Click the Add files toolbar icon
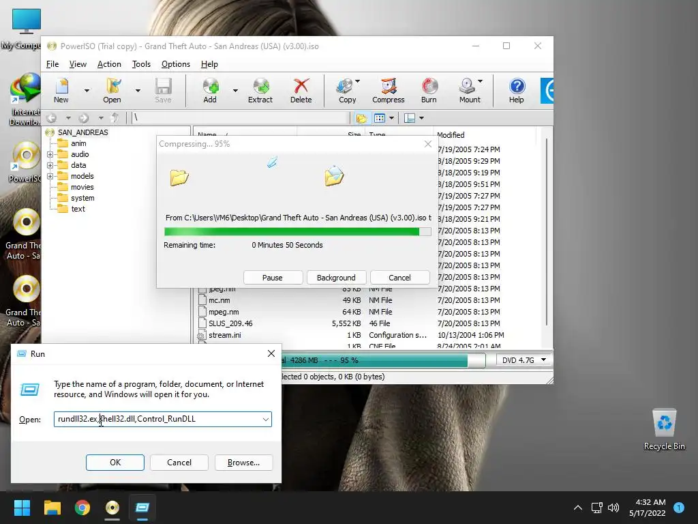The height and width of the screenshot is (524, 698). [x=210, y=91]
